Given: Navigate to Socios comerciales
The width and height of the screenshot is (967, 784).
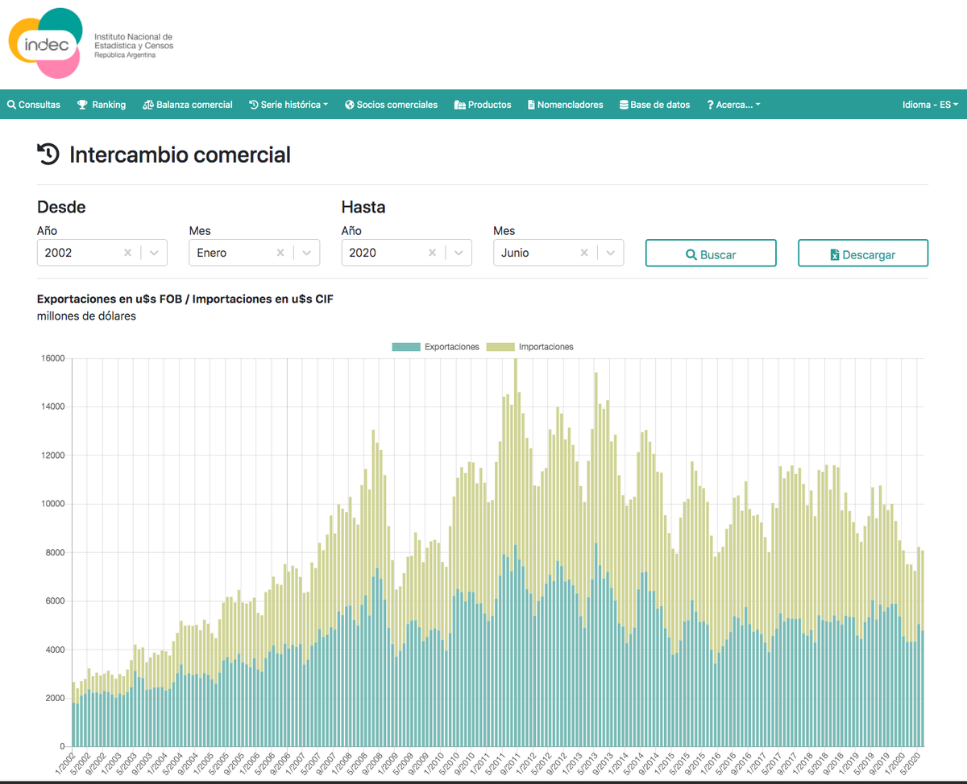Looking at the screenshot, I should tap(391, 105).
